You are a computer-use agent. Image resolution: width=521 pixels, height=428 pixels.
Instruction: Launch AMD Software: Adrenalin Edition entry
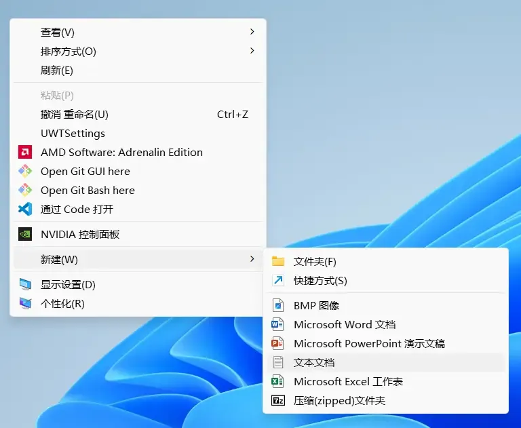(138, 152)
